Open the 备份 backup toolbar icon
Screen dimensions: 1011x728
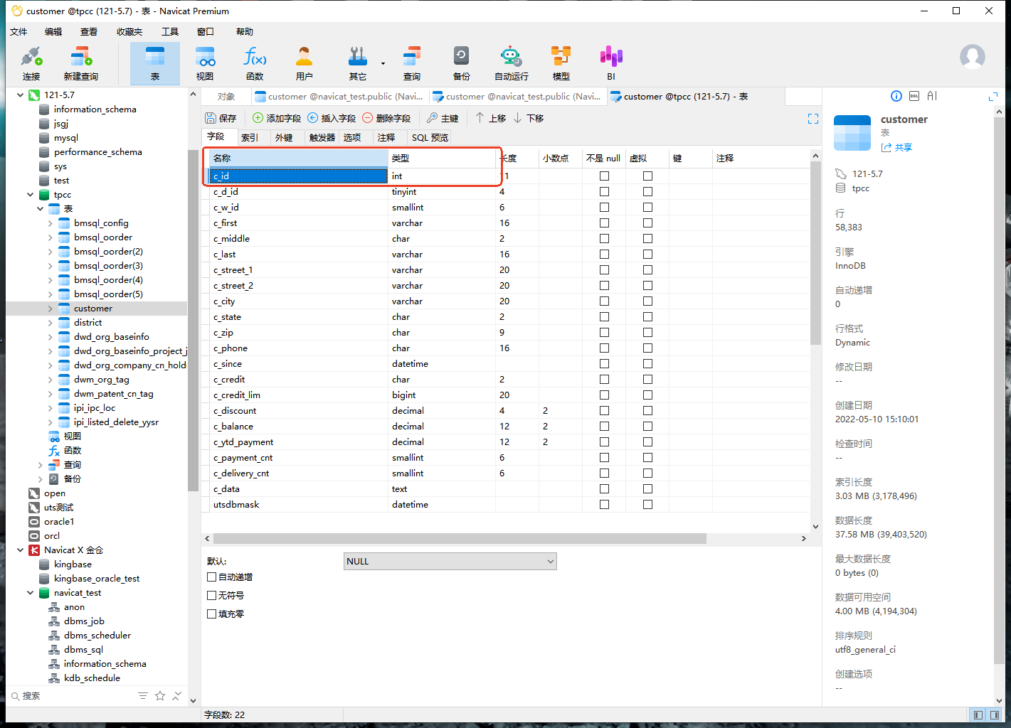(x=462, y=63)
